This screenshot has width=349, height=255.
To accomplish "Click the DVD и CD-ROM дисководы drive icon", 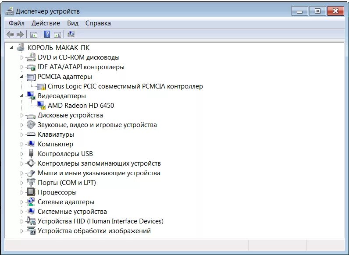I will pyautogui.click(x=31, y=57).
